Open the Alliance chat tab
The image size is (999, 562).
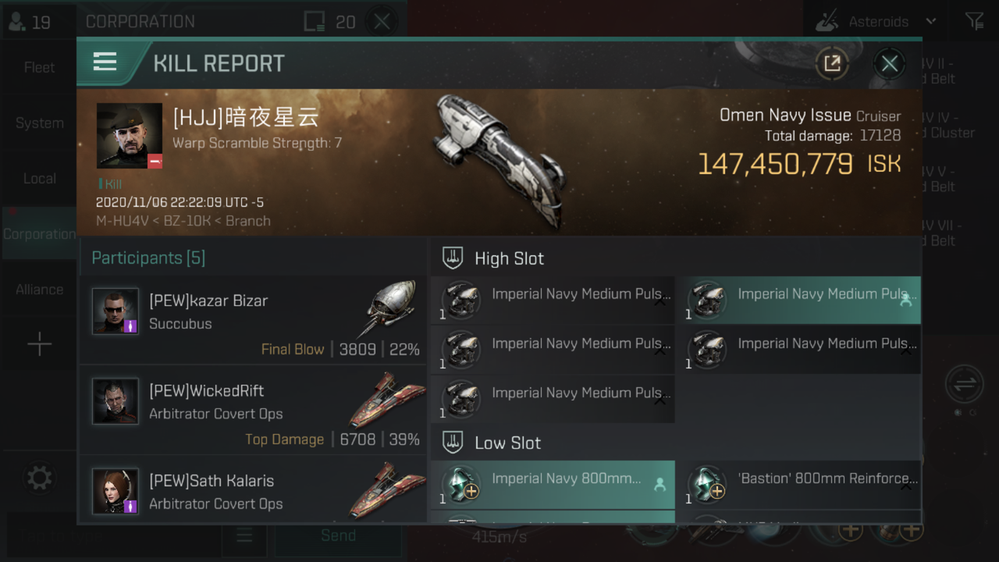point(39,290)
